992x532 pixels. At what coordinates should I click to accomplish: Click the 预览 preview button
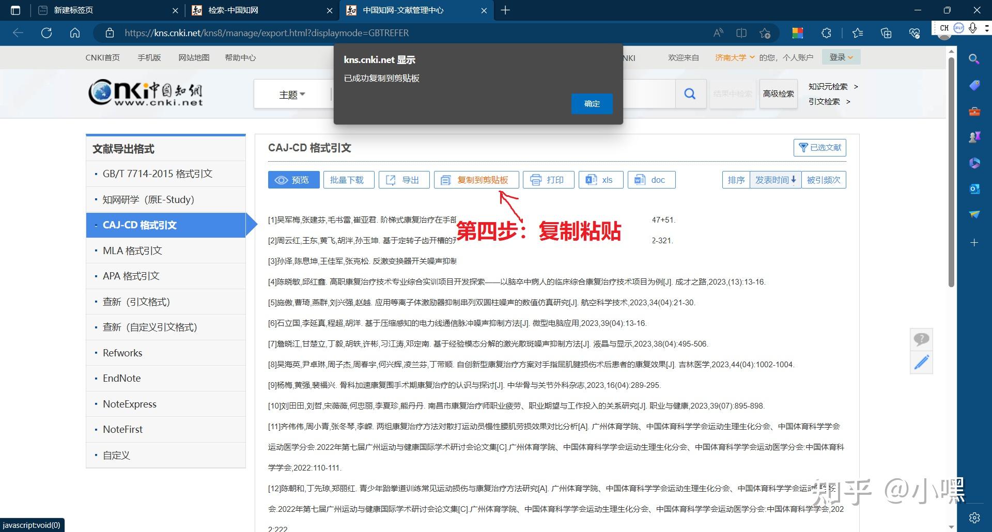[x=293, y=180]
